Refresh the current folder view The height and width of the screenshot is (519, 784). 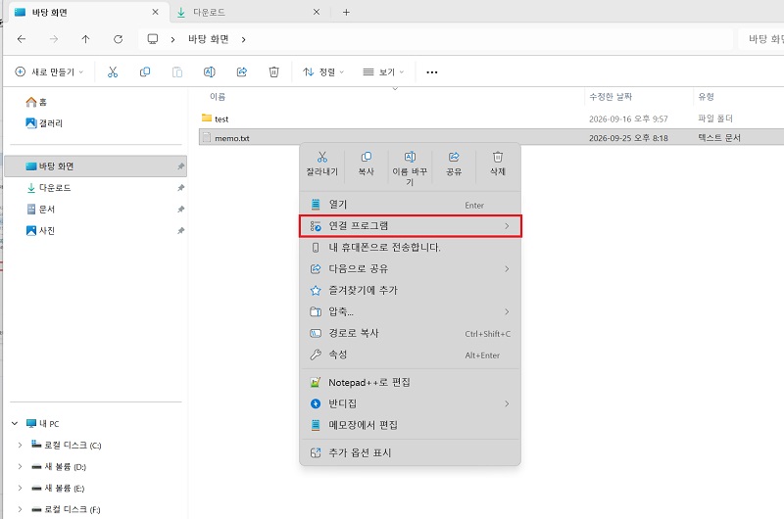[118, 39]
